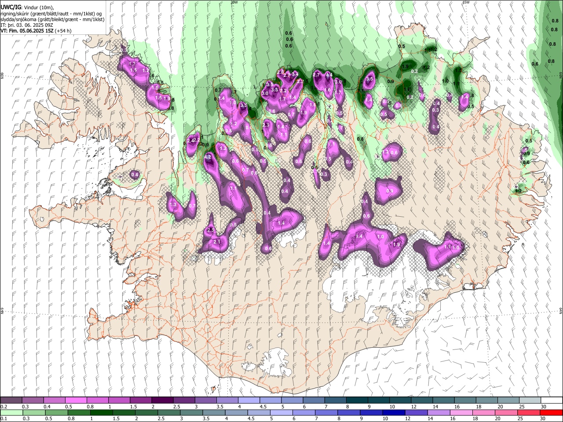Select the darkest green 1–1.5 rain swatch
The height and width of the screenshot is (422, 563).
click(x=102, y=412)
